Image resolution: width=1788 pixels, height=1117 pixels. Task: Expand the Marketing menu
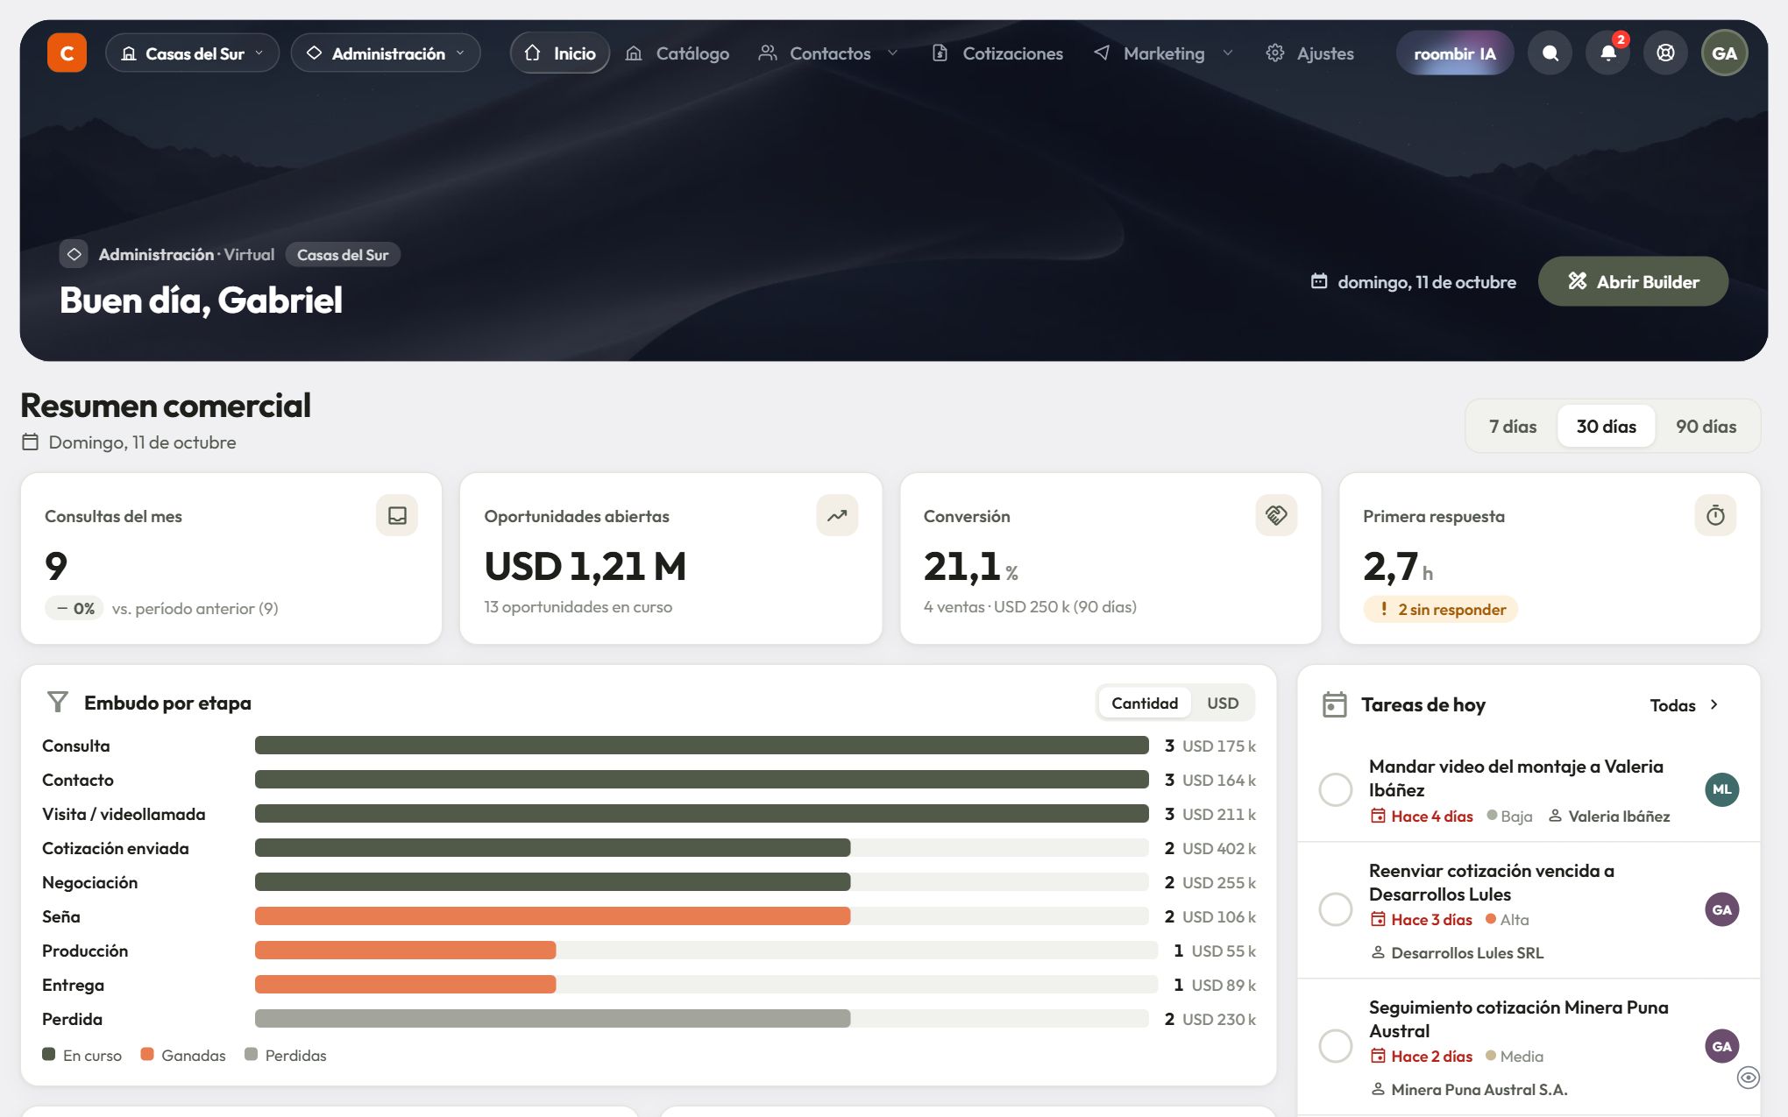pyautogui.click(x=1163, y=53)
